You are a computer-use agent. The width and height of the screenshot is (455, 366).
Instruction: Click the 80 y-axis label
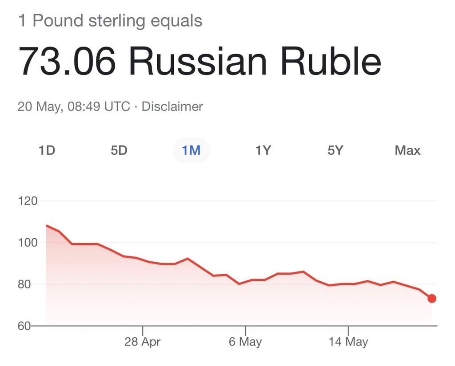[x=24, y=284]
